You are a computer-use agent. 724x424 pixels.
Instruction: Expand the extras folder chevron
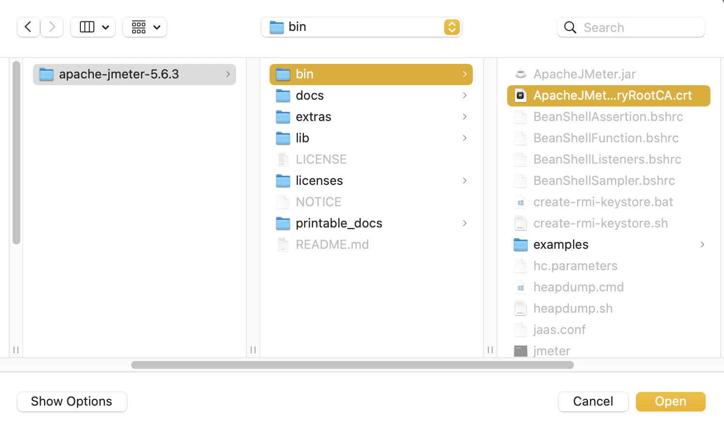point(465,117)
